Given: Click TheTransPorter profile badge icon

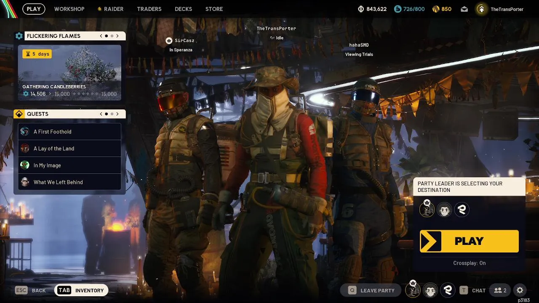Looking at the screenshot, I should point(481,9).
